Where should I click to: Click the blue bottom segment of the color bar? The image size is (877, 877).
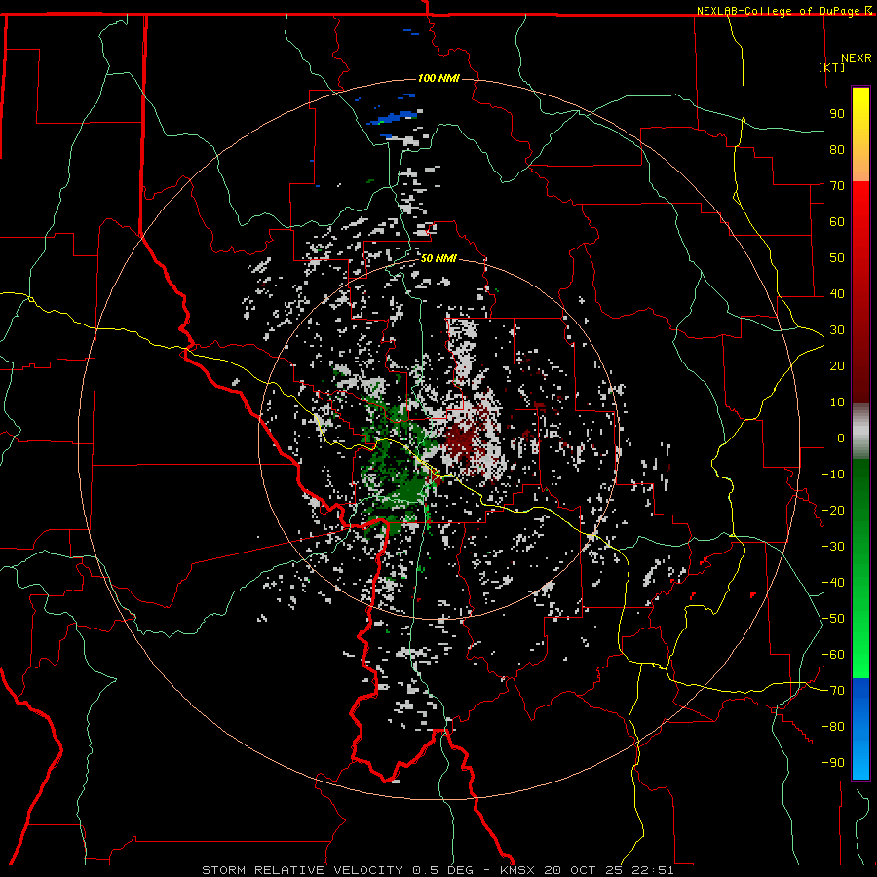(860, 729)
